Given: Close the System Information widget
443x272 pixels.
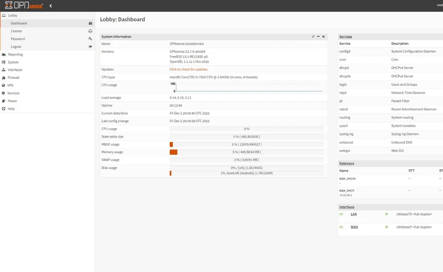Looking at the screenshot, I should 323,36.
